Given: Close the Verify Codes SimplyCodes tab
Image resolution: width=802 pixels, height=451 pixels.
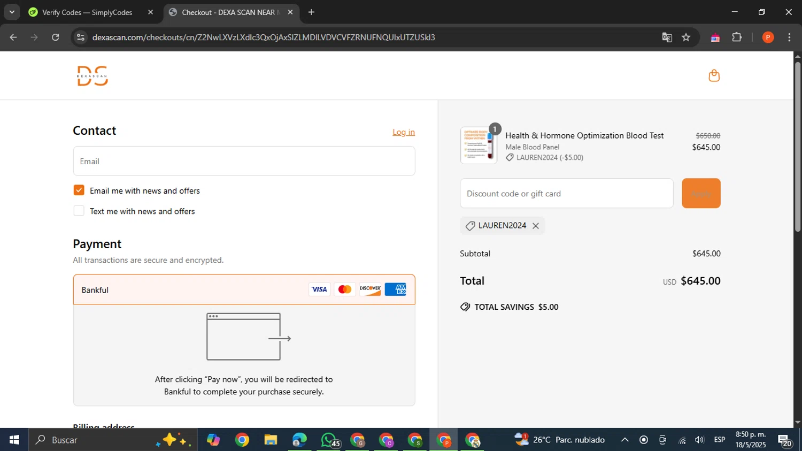Looking at the screenshot, I should click(x=150, y=12).
